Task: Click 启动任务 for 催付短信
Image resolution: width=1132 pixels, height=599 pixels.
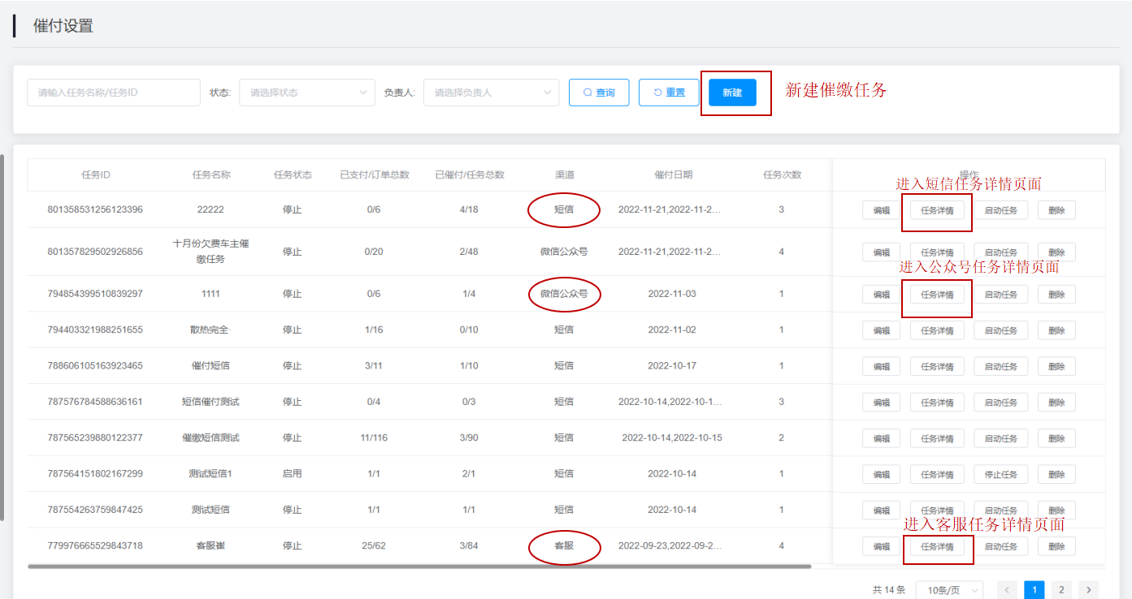Action: 1000,367
